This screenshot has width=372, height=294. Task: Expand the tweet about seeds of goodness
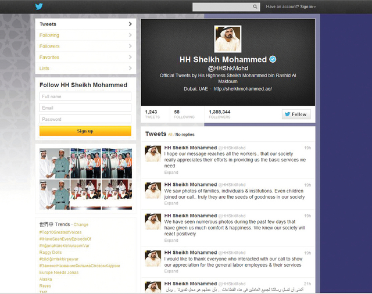point(171,203)
